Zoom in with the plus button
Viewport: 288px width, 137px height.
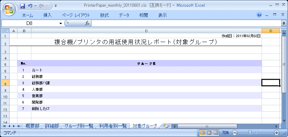276,133
